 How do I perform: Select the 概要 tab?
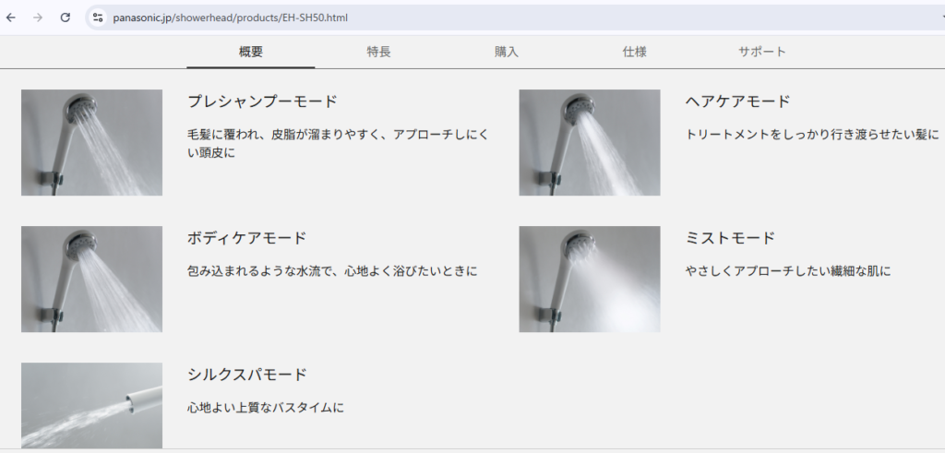[251, 52]
